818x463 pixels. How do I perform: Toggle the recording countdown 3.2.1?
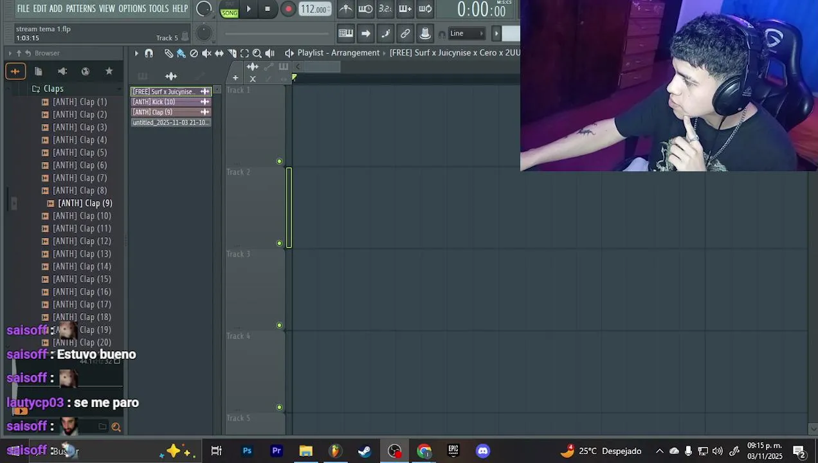coord(385,9)
